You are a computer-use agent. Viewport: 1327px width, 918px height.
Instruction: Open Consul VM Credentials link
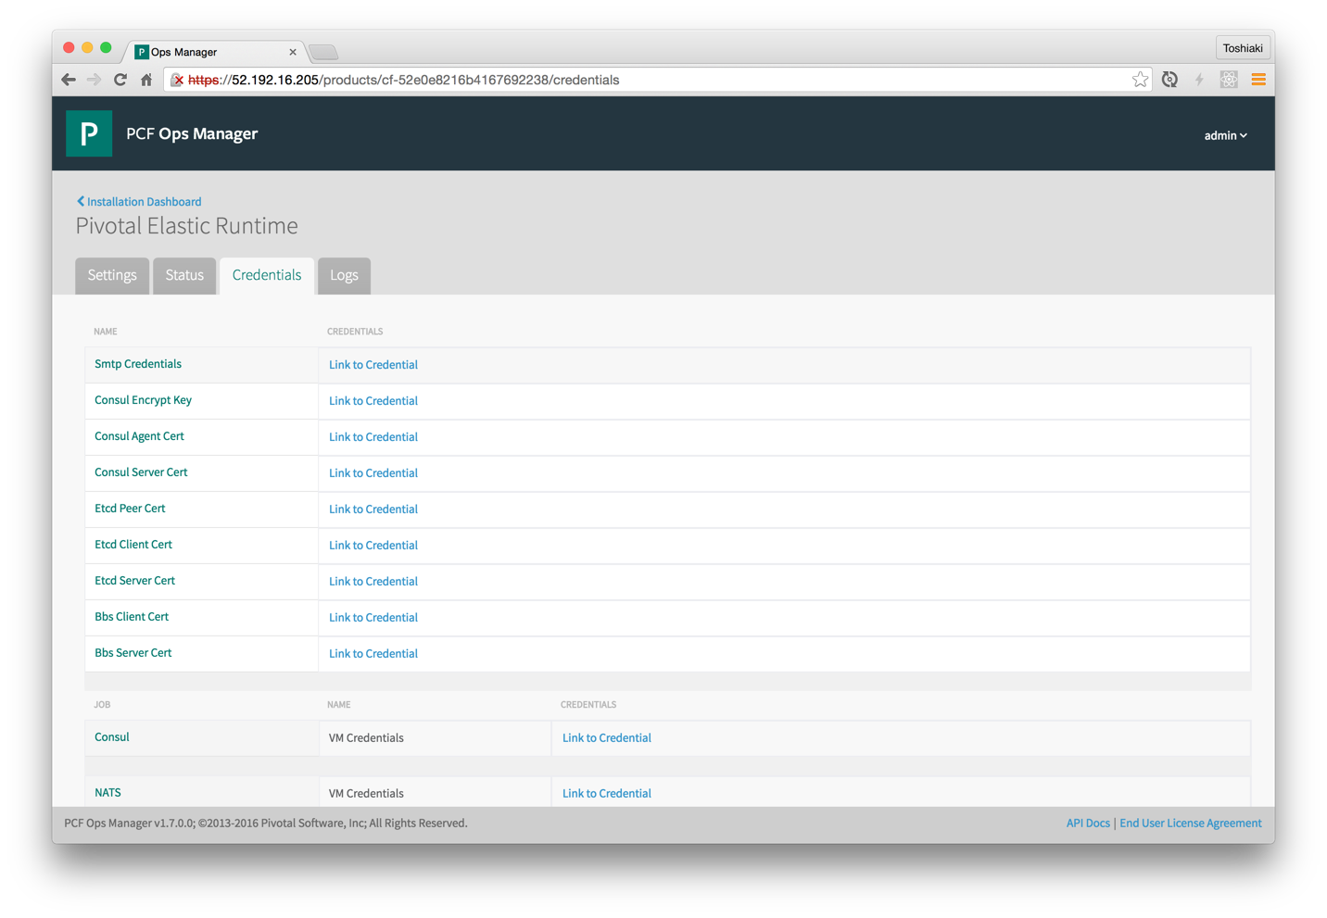(x=607, y=738)
